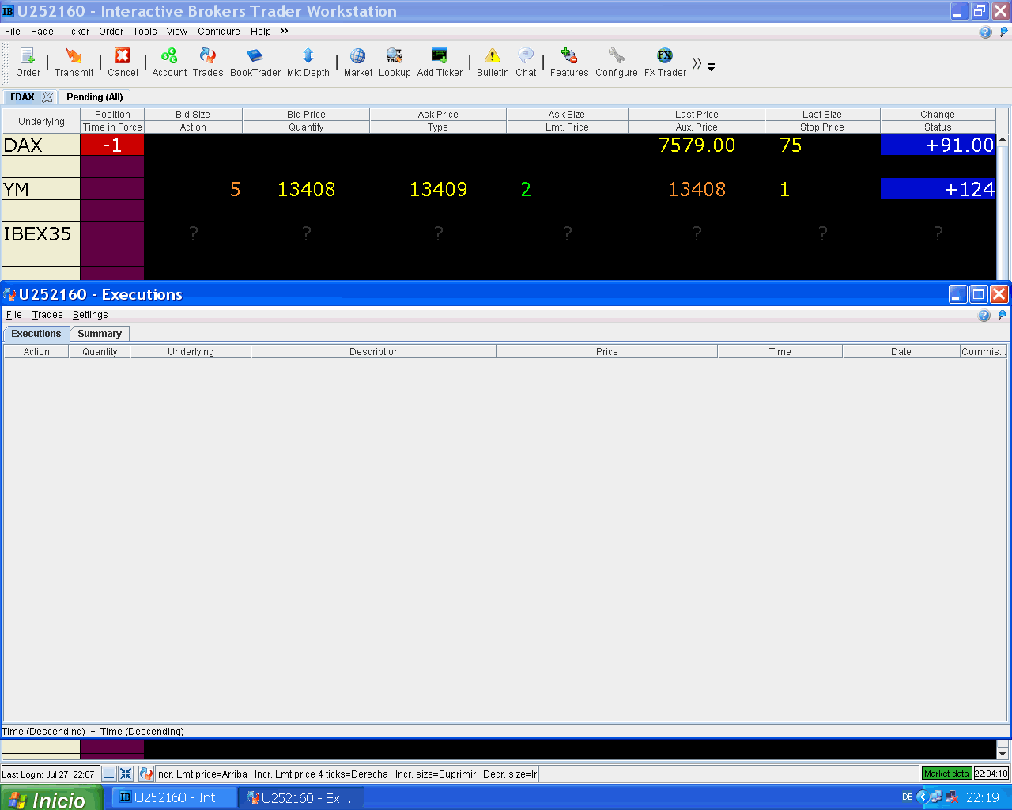Open the toolbar options dropdown arrow
This screenshot has width=1012, height=810.
coord(711,68)
